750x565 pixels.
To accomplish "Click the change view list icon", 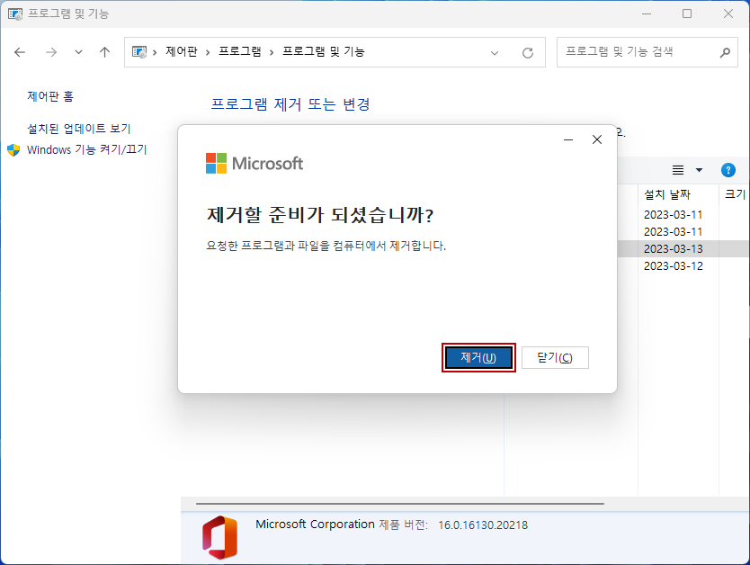I will (x=677, y=169).
